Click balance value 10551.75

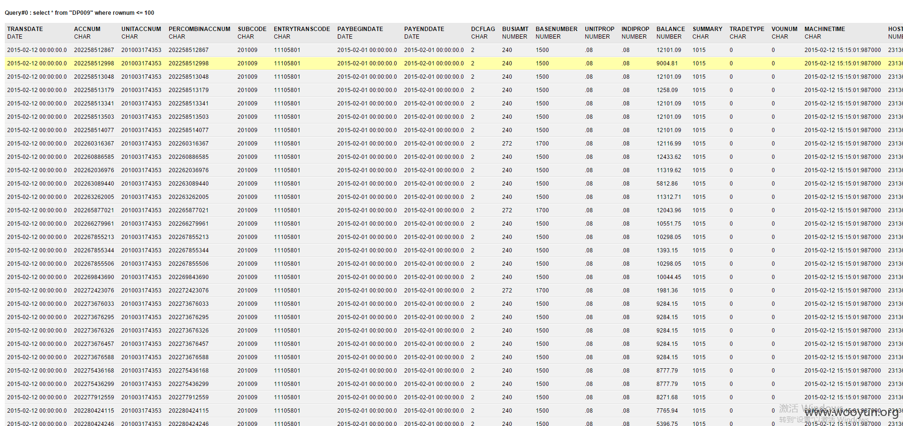point(668,224)
